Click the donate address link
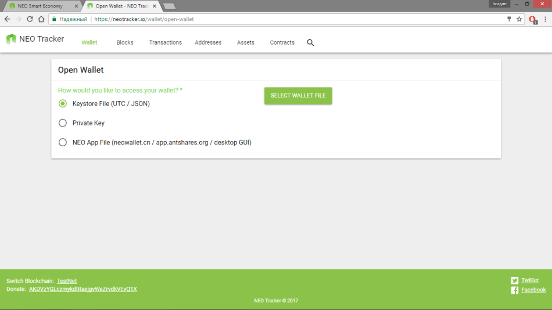Viewport: 552px width, 310px height. (83, 289)
